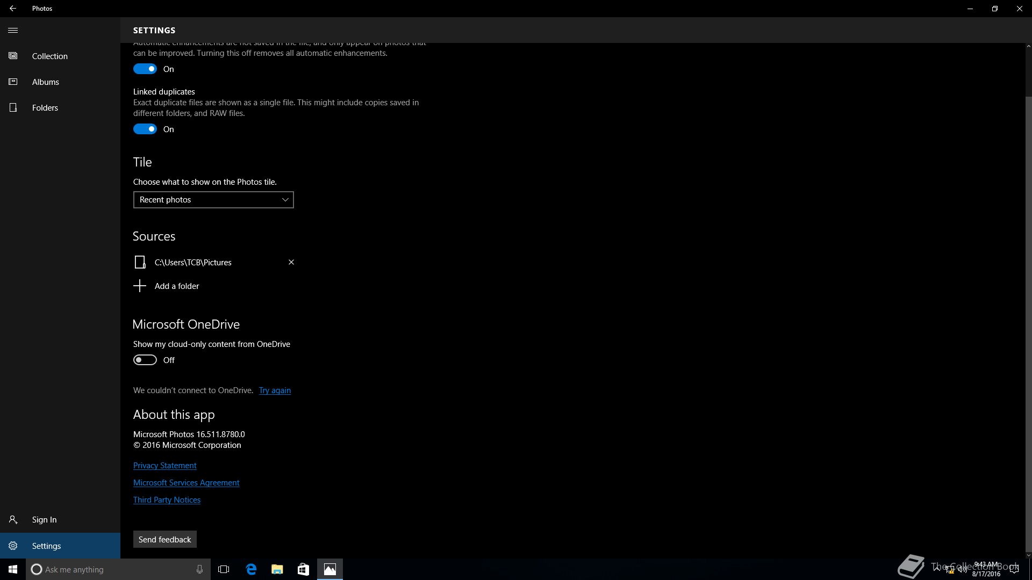Open the Privacy Statement link
Screen dimensions: 1032x580
[x=165, y=466]
